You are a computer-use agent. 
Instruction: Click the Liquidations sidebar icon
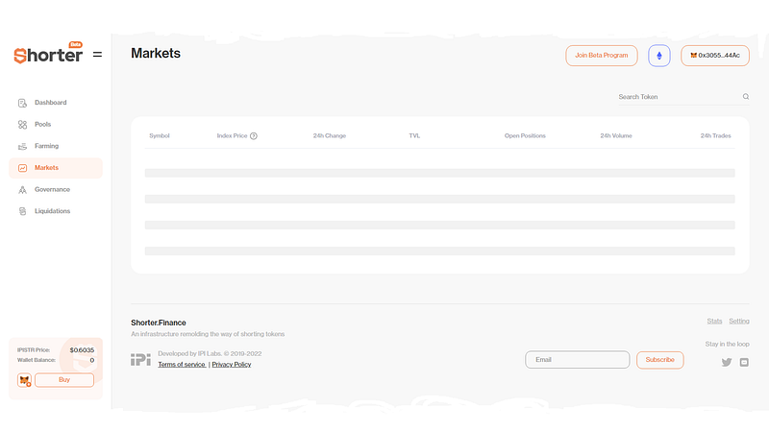click(22, 211)
